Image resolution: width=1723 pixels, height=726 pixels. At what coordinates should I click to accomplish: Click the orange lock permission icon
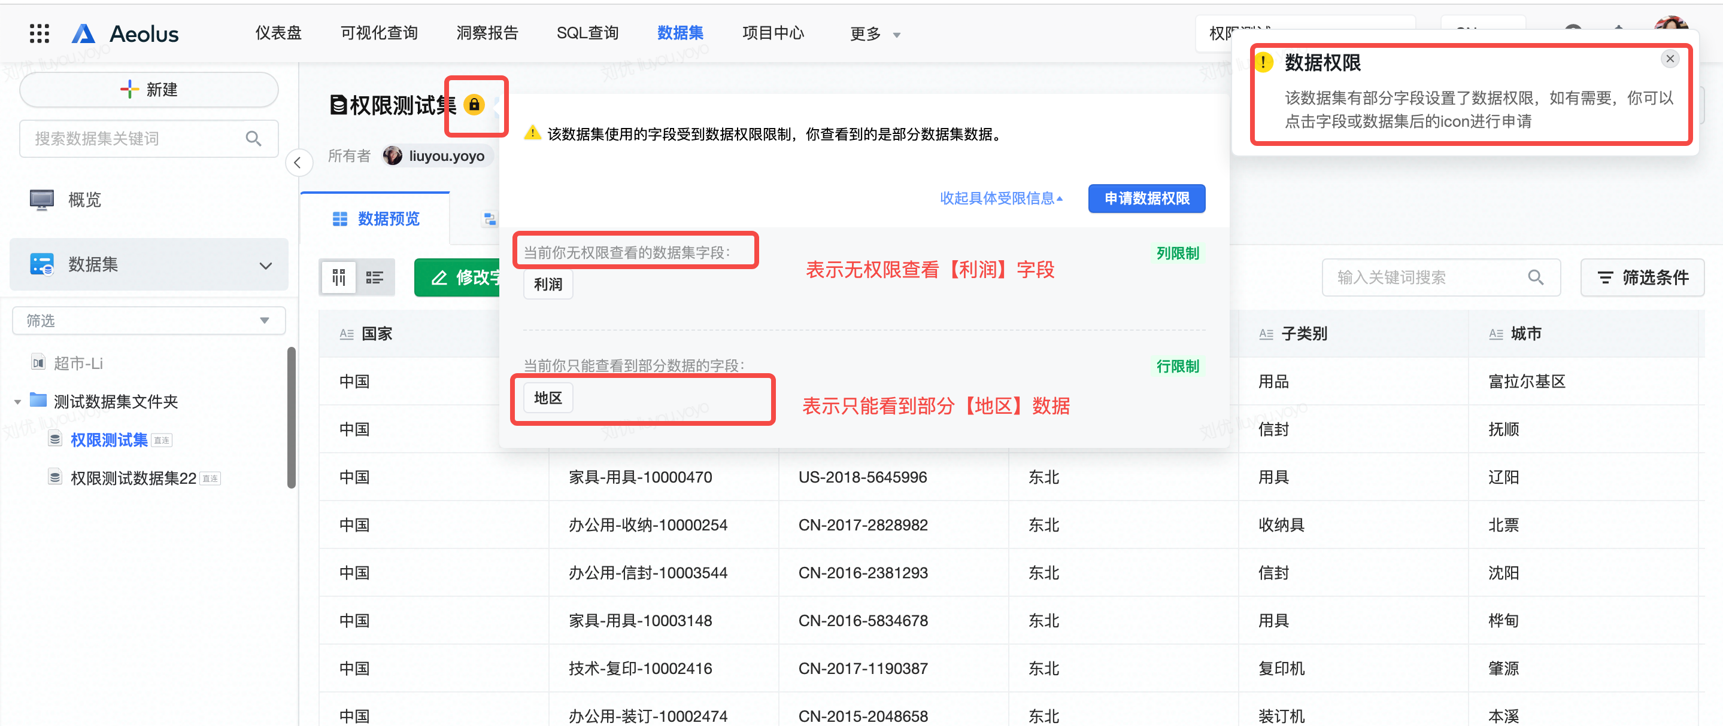point(474,105)
